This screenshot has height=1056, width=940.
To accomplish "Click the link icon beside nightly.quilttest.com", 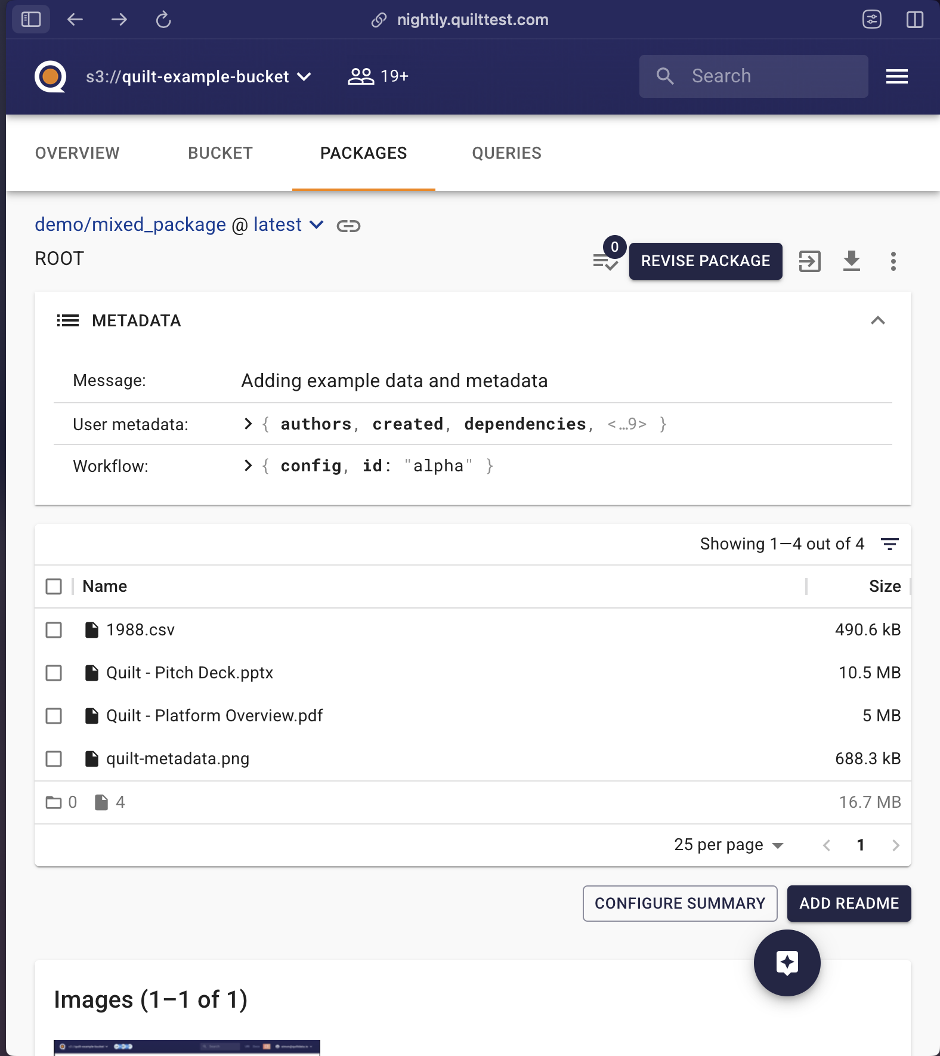I will [x=379, y=20].
